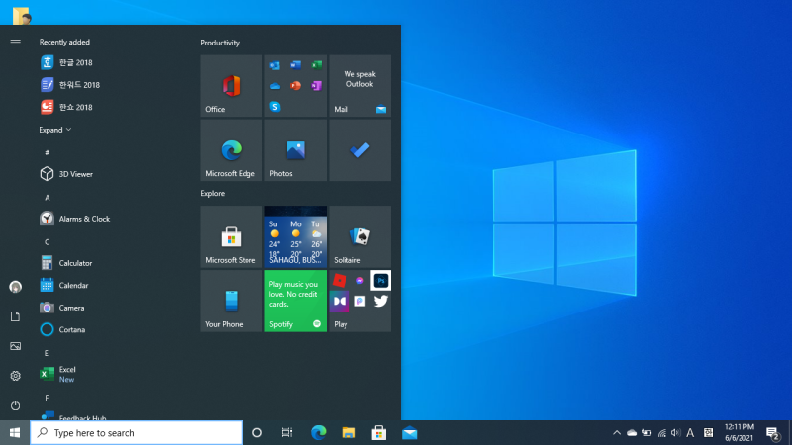Show hidden icons in the system tray
Viewport: 792px width, 445px height.
(x=616, y=433)
